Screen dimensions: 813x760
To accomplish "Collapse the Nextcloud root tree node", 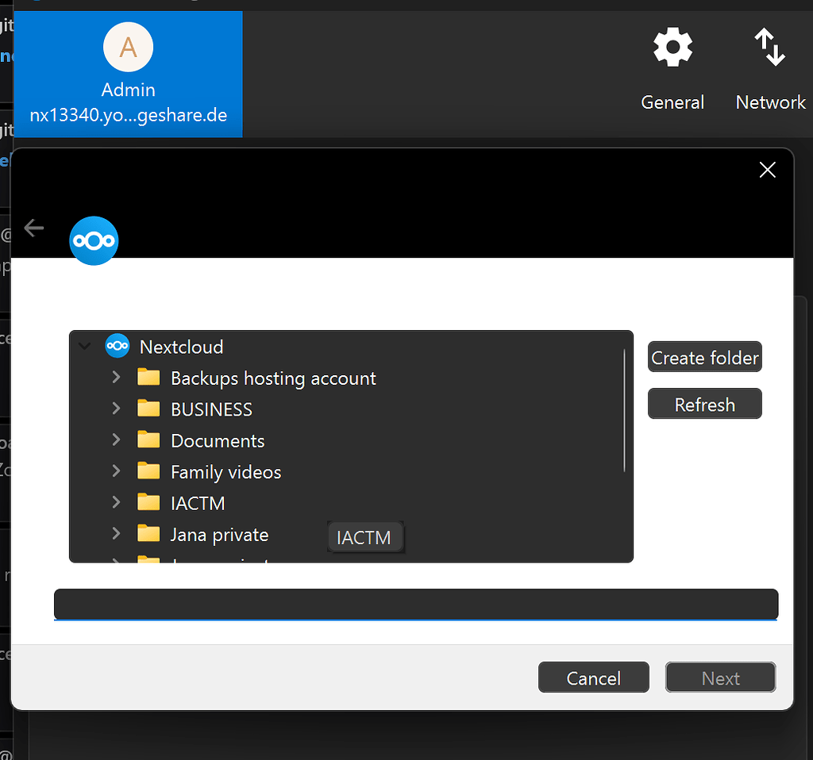I will pos(85,347).
